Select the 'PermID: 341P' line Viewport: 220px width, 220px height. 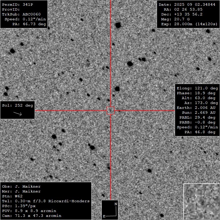17,5
